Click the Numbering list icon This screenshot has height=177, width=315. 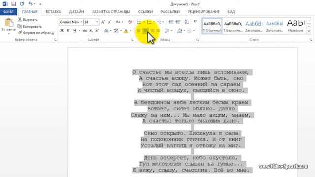pos(149,22)
